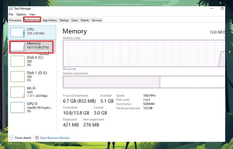Screen dimensions: 233x149
Task: Click the 6.8/11.9 GB (57%) memory text
Action: click(38, 47)
